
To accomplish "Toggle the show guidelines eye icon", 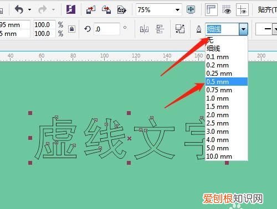I will (242, 9).
